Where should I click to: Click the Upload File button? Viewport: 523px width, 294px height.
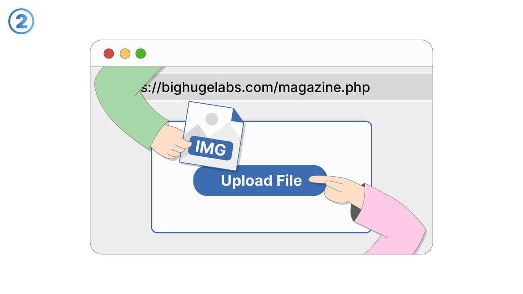click(x=260, y=180)
